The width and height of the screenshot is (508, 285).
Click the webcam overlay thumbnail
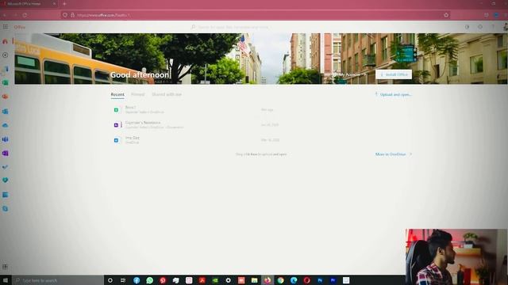(456, 256)
